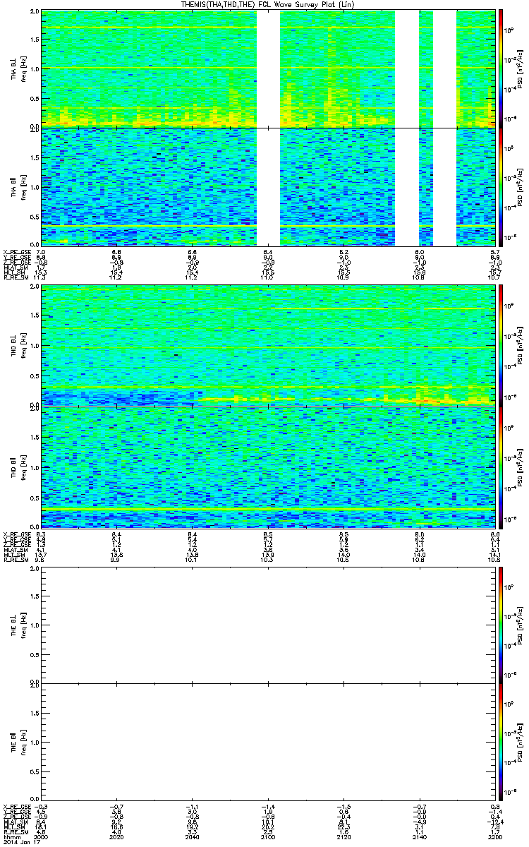Click the PSD color bar beside THD B-perpendicular
Screen dimensions: 529x847
tap(501, 344)
